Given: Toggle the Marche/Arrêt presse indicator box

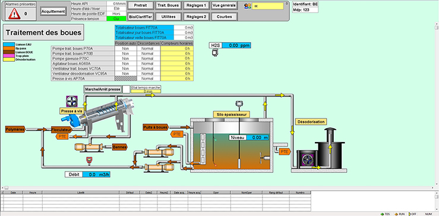Looking at the screenshot, I should [x=127, y=89].
